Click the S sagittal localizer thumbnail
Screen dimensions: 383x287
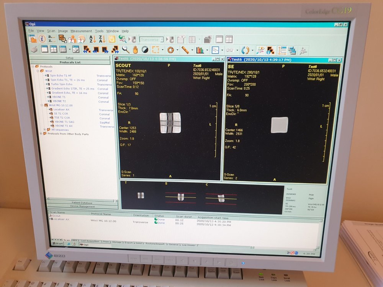point(180,197)
